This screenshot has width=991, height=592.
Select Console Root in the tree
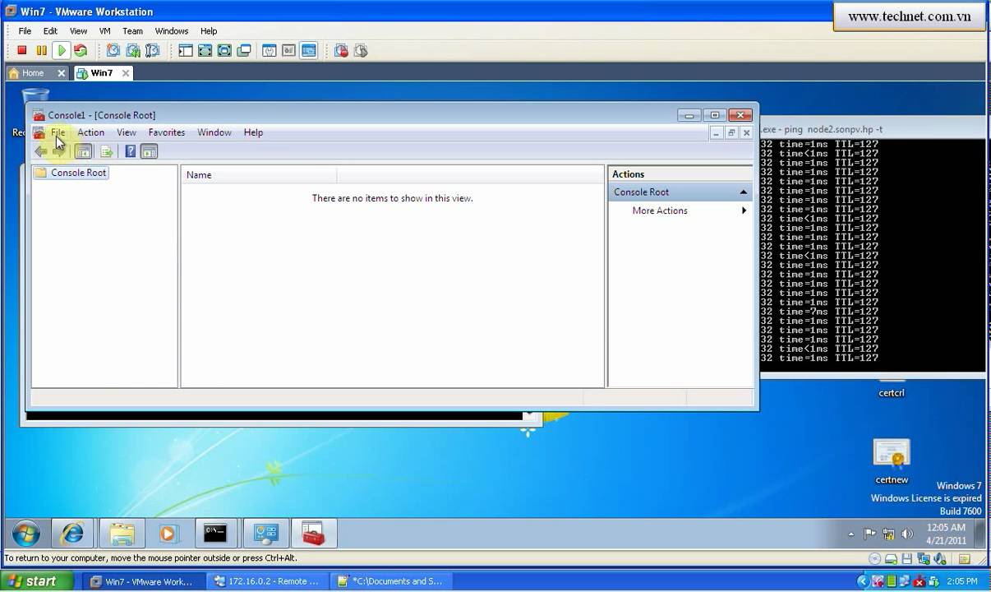click(x=71, y=173)
